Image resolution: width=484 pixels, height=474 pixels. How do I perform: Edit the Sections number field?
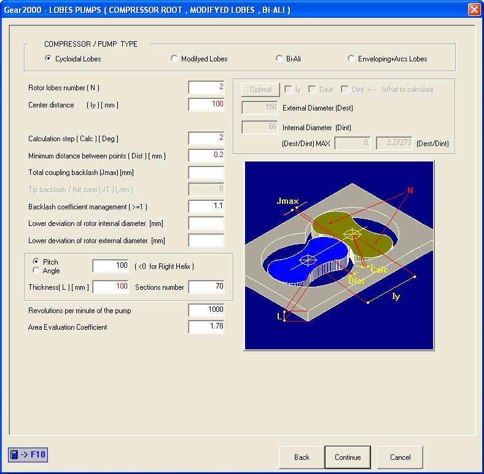tap(206, 287)
